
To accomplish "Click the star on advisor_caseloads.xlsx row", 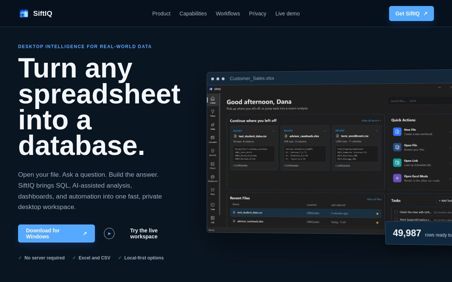I will pyautogui.click(x=377, y=223).
